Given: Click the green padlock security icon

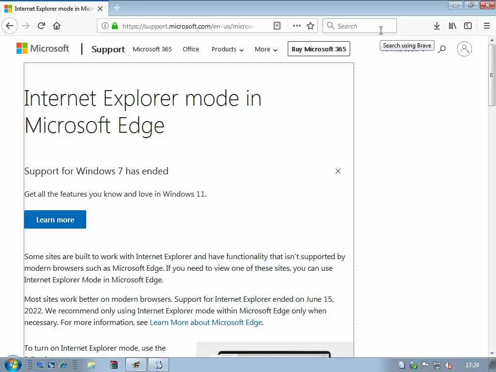Looking at the screenshot, I should [x=115, y=26].
